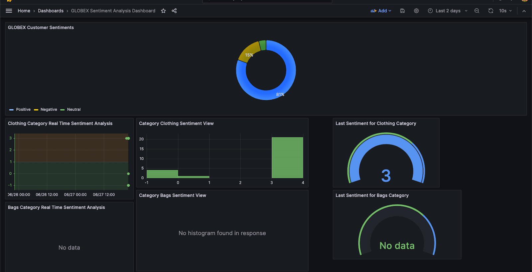Screen dimensions: 532x272
Task: Refresh the dashboard now
Action: (491, 11)
